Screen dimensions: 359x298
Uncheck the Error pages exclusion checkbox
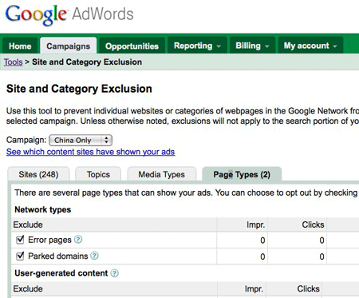(20, 240)
